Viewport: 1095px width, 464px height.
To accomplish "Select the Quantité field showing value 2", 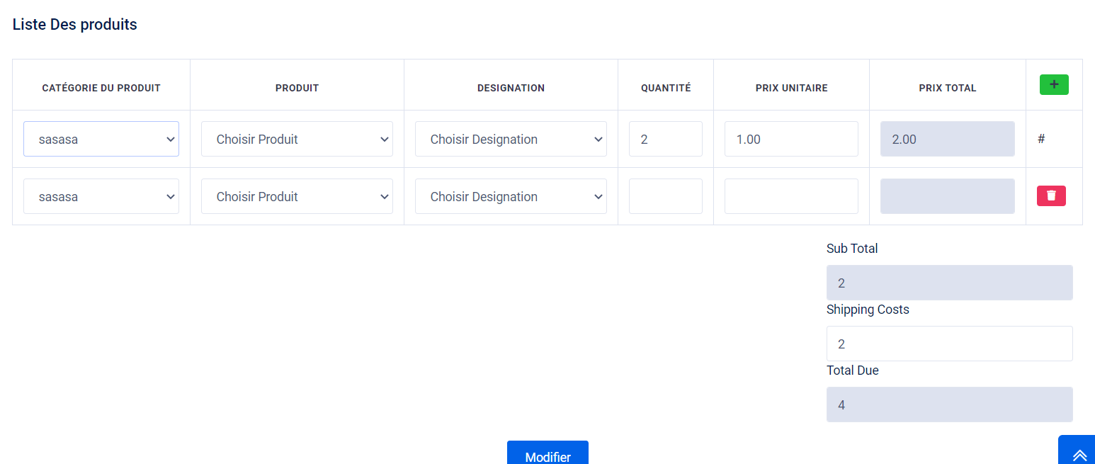I will pyautogui.click(x=665, y=139).
